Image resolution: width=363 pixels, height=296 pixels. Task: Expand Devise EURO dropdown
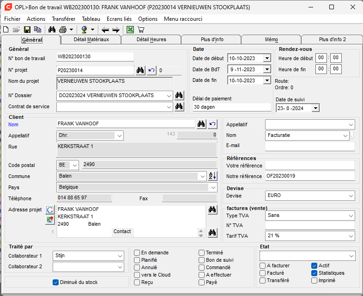click(x=351, y=196)
